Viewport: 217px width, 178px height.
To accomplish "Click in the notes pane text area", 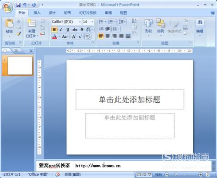I will pyautogui.click(x=124, y=166).
